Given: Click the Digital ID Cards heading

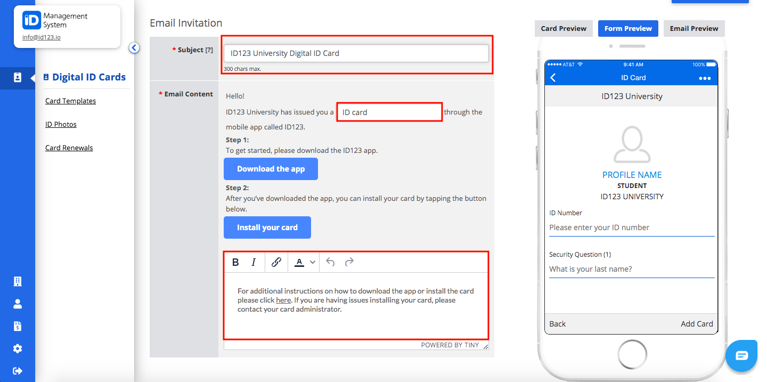Looking at the screenshot, I should tap(89, 77).
